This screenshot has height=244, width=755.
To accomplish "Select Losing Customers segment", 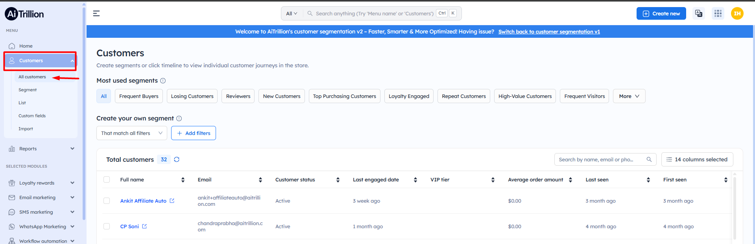I will coord(192,96).
